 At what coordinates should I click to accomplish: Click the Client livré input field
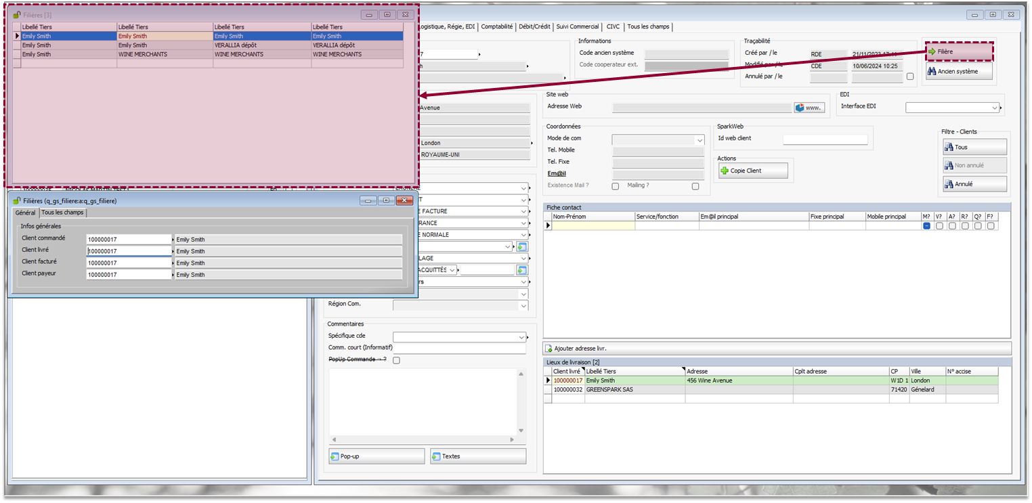tap(129, 251)
